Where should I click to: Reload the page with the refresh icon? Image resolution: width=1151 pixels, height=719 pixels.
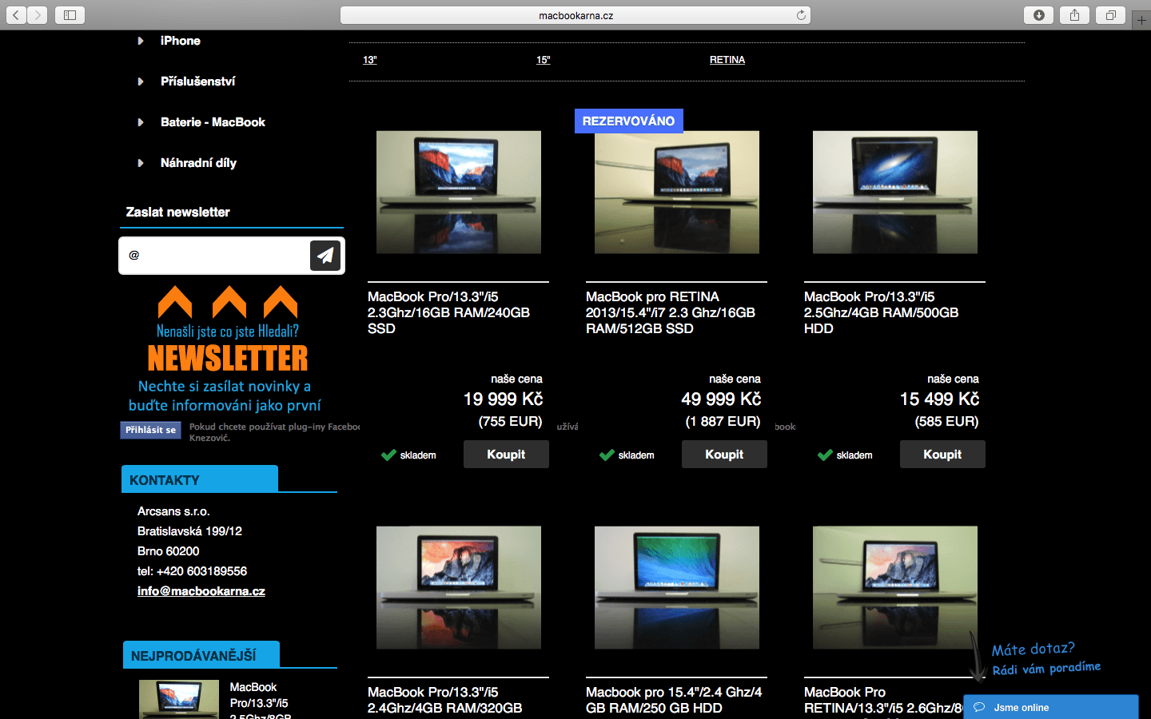point(801,15)
